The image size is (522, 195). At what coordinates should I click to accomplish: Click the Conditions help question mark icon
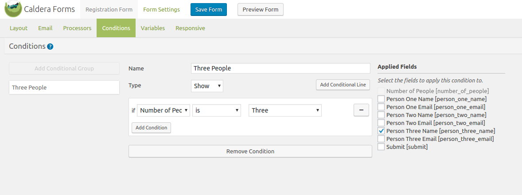pos(50,47)
